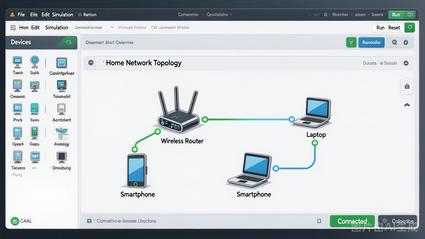Select the Carantprlaer device icon
Image resolution: width=425 pixels, height=239 pixels.
[x=61, y=63]
